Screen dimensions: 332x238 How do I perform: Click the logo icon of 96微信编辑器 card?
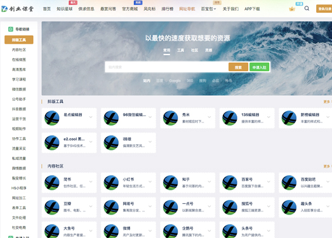point(111,118)
